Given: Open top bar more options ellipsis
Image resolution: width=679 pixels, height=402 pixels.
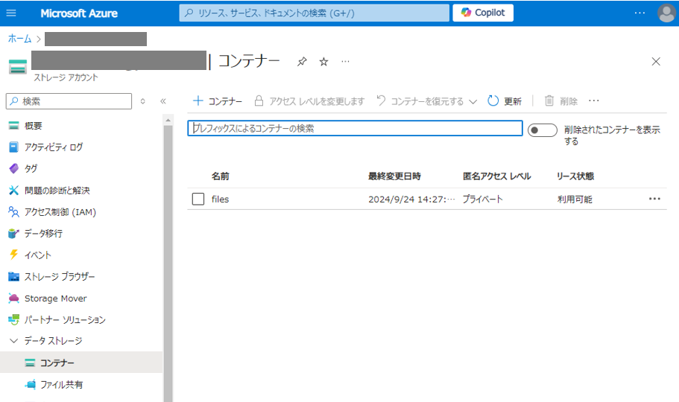Looking at the screenshot, I should coord(639,13).
